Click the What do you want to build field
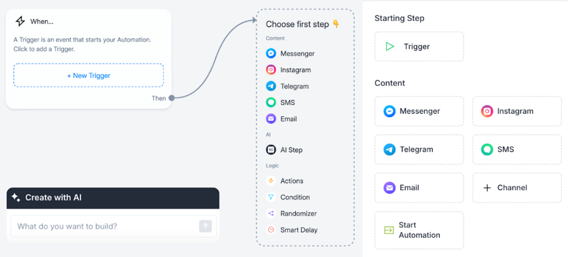The height and width of the screenshot is (257, 568). (89, 226)
